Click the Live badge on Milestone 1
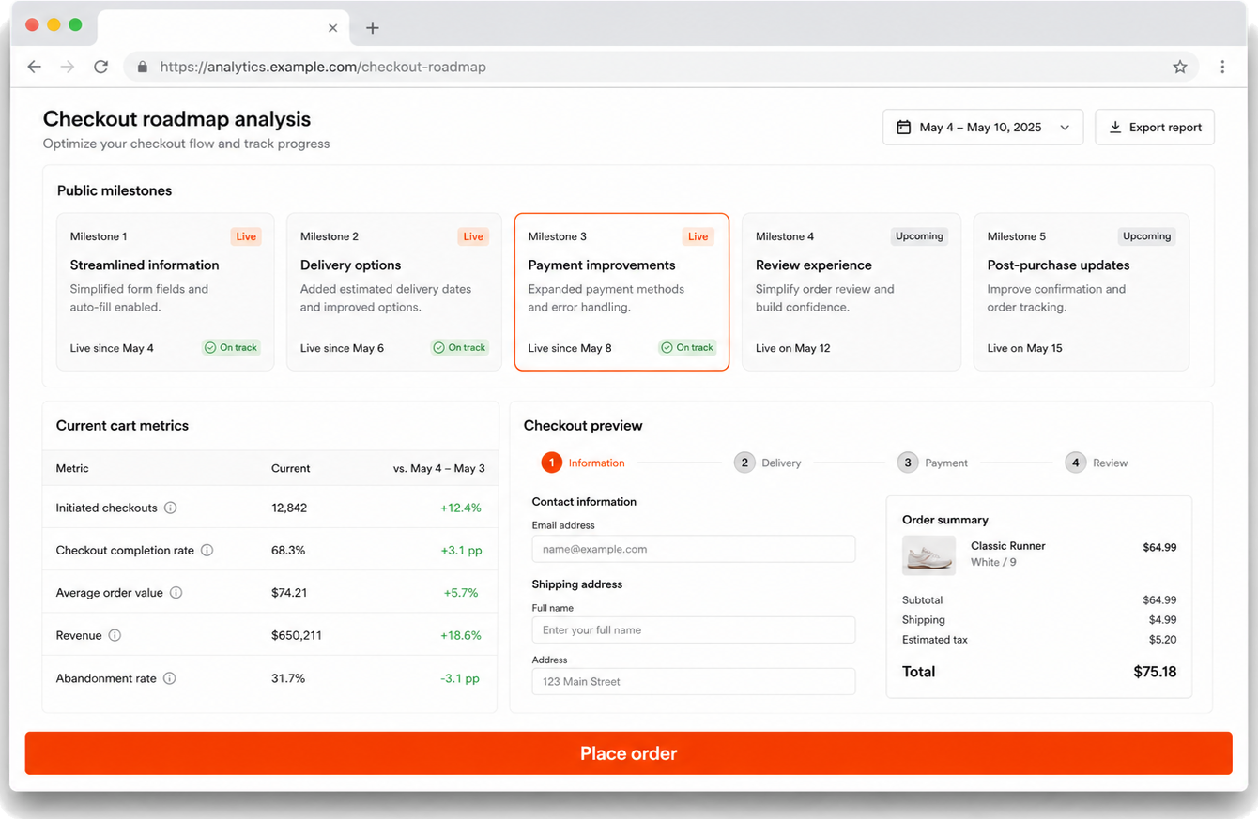 pos(246,236)
